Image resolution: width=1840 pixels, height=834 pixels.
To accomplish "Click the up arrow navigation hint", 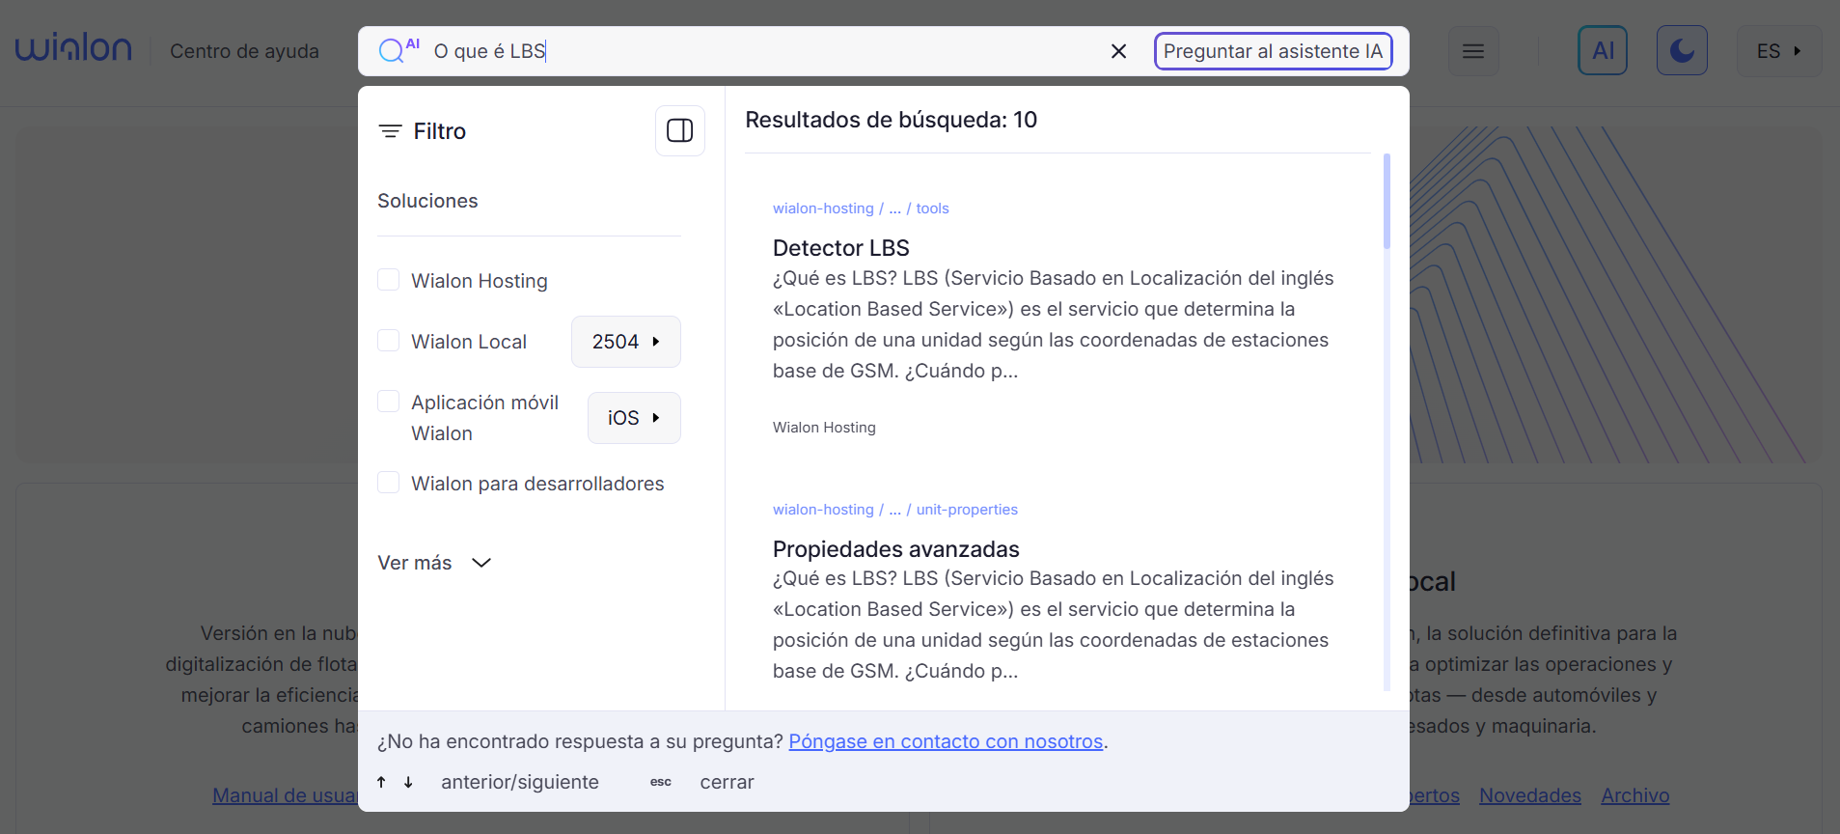I will [x=382, y=782].
